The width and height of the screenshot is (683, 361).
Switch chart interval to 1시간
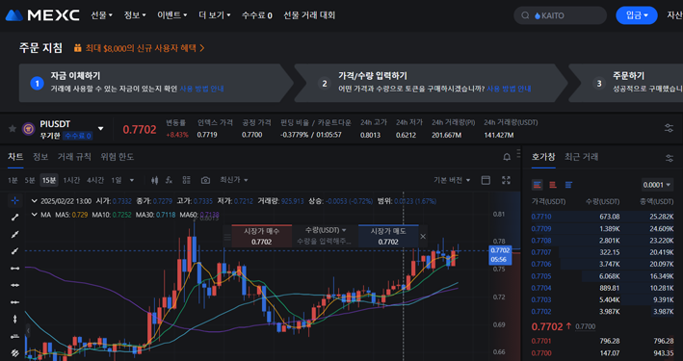[x=71, y=180]
